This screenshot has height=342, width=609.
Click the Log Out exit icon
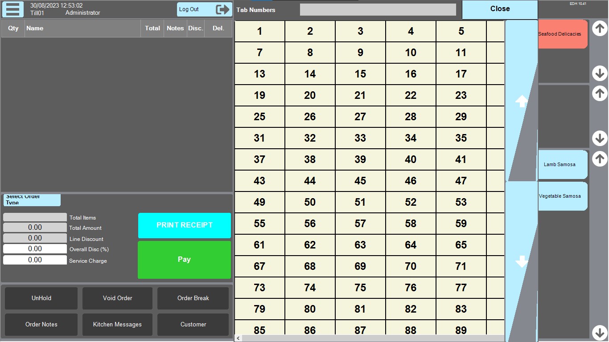pos(222,9)
